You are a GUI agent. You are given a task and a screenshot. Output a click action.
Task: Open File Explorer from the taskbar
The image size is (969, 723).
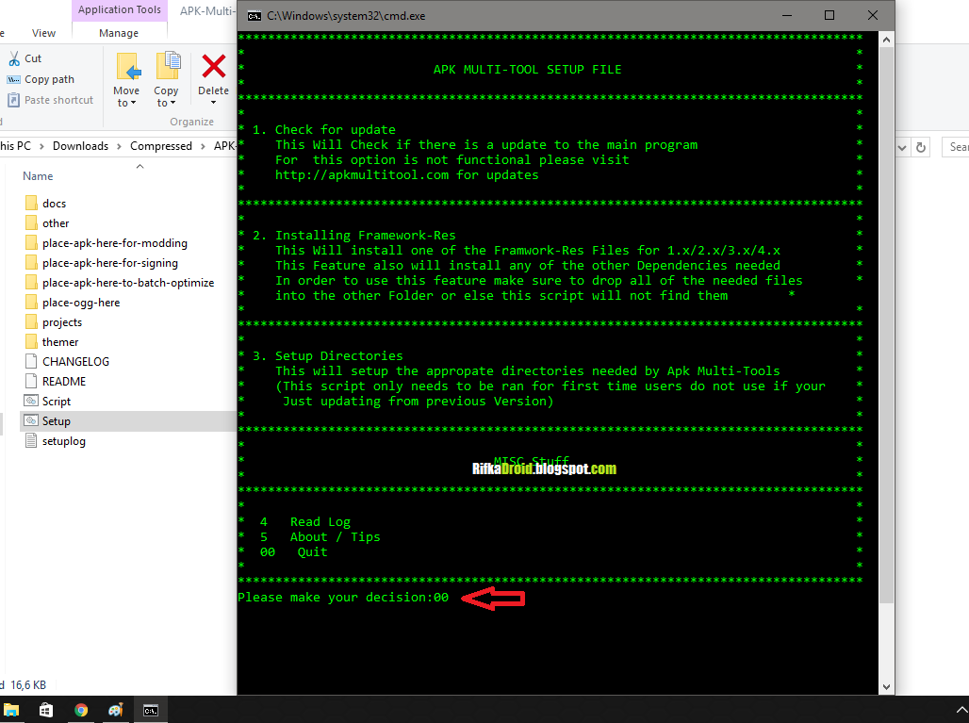coord(11,710)
